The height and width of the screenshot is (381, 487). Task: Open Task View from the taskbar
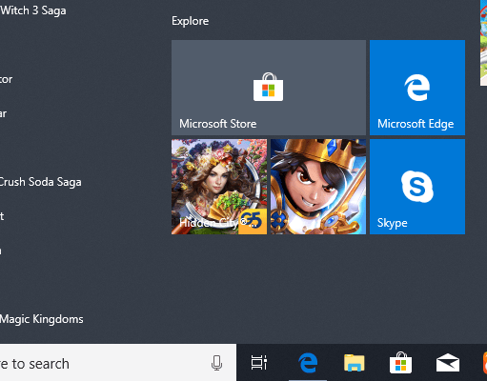click(259, 362)
